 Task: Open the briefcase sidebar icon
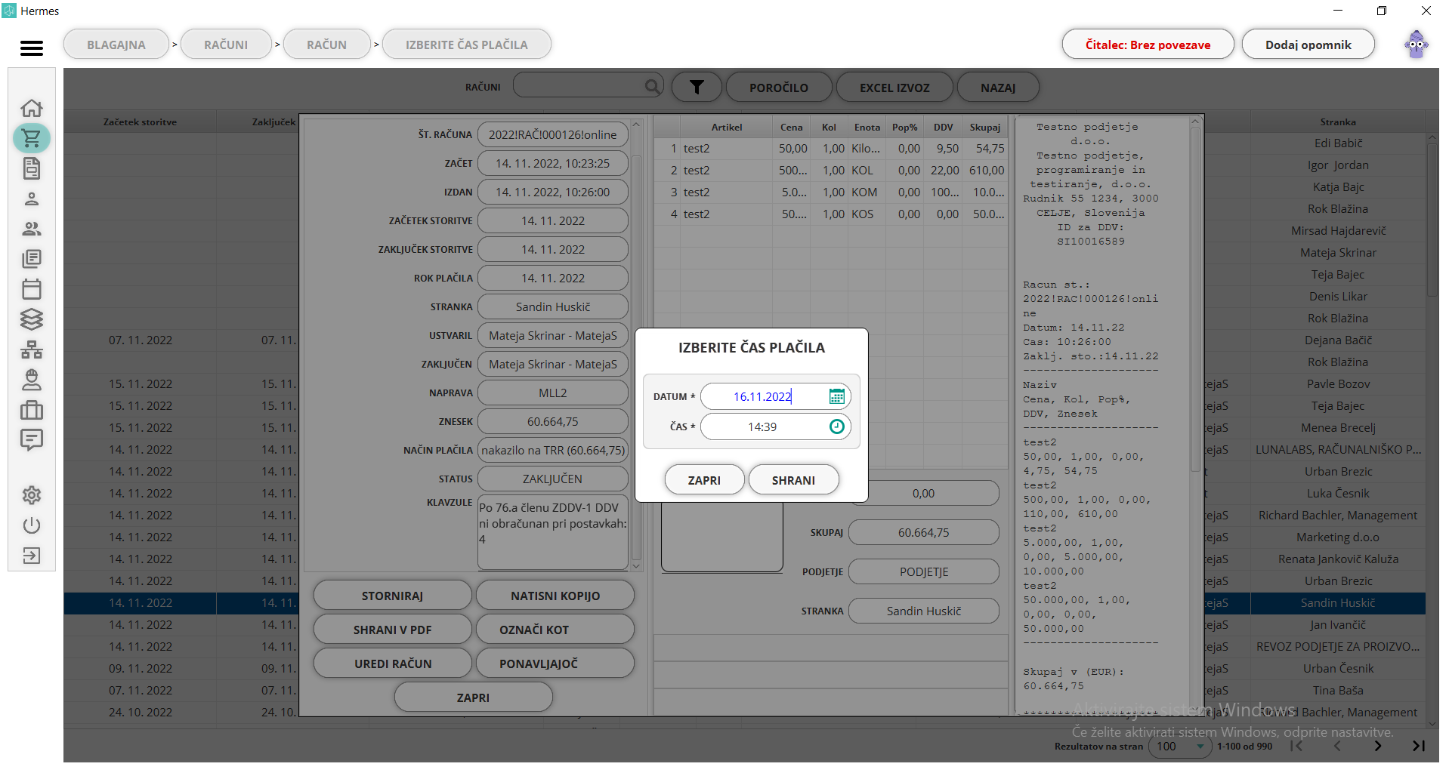[32, 410]
